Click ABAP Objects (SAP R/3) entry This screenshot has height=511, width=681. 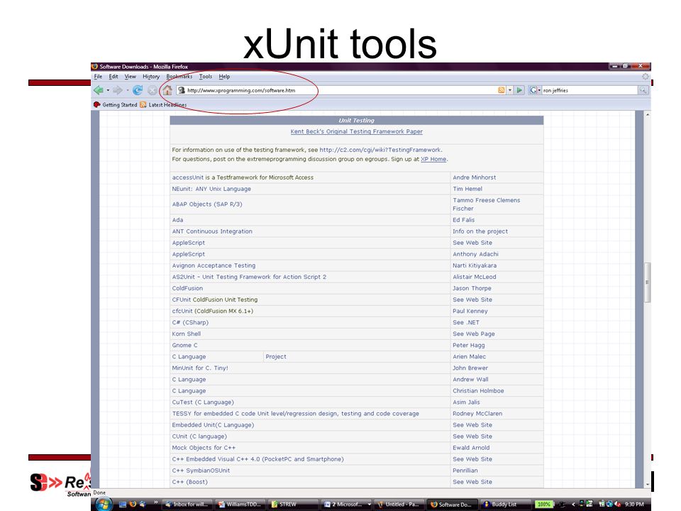207,204
